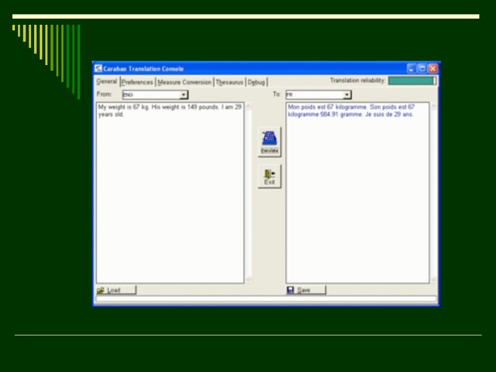Switch to the General tab
This screenshot has height=372, width=496.
(x=107, y=82)
